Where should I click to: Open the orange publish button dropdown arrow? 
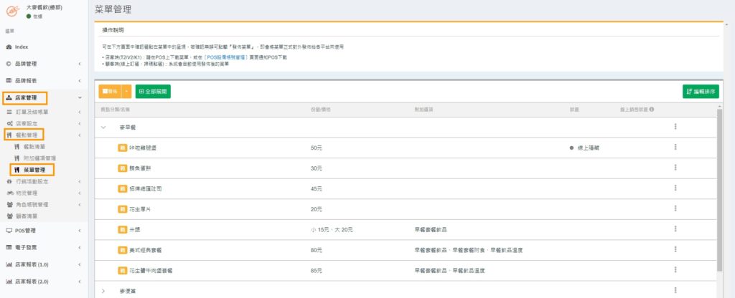pyautogui.click(x=127, y=92)
